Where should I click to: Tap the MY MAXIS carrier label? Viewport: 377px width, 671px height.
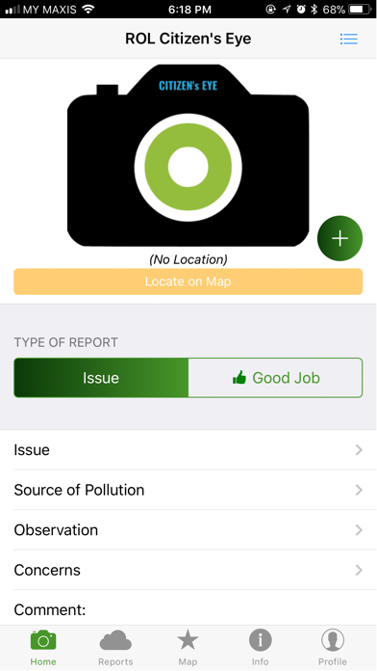(50, 10)
